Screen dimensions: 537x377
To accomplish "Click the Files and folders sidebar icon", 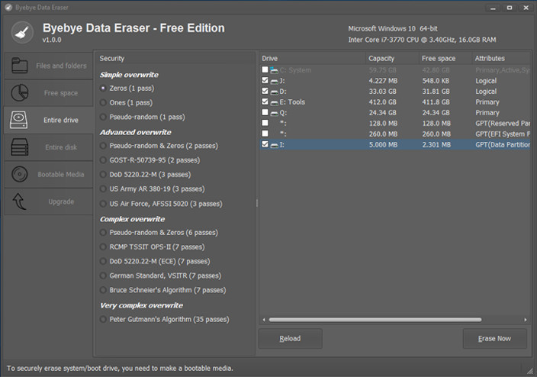I will tap(20, 66).
